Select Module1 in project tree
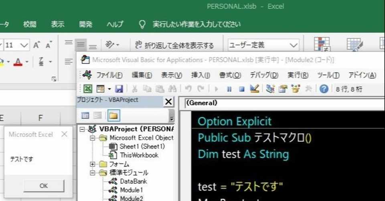385x201 pixels. point(132,190)
